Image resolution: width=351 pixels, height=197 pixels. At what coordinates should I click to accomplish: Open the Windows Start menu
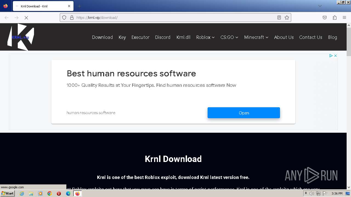[8, 193]
